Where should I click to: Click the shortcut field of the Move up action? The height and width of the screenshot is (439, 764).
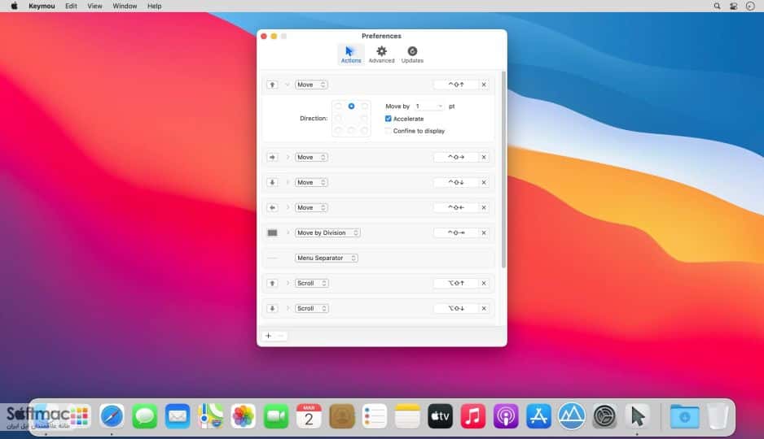(x=456, y=85)
